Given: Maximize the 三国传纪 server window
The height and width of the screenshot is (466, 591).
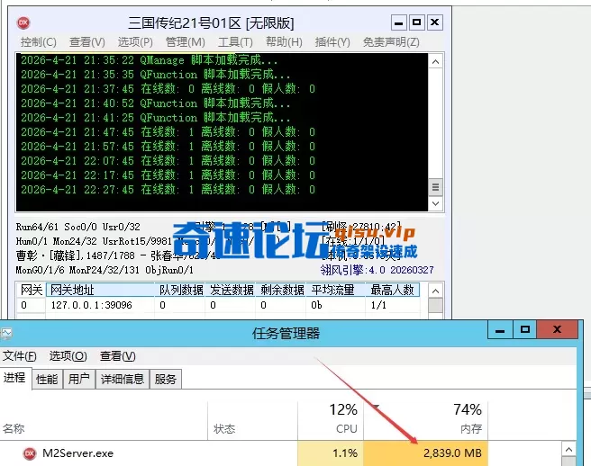Looking at the screenshot, I should pos(416,22).
